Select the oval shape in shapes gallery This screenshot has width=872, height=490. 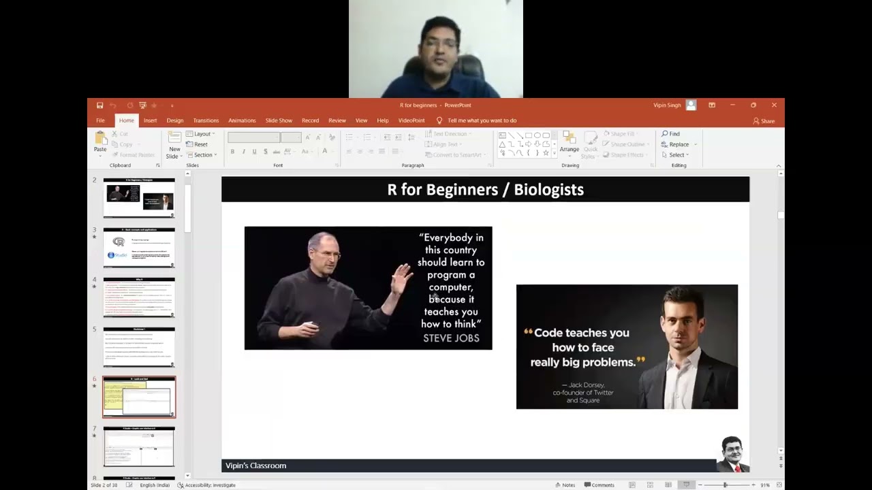[538, 135]
